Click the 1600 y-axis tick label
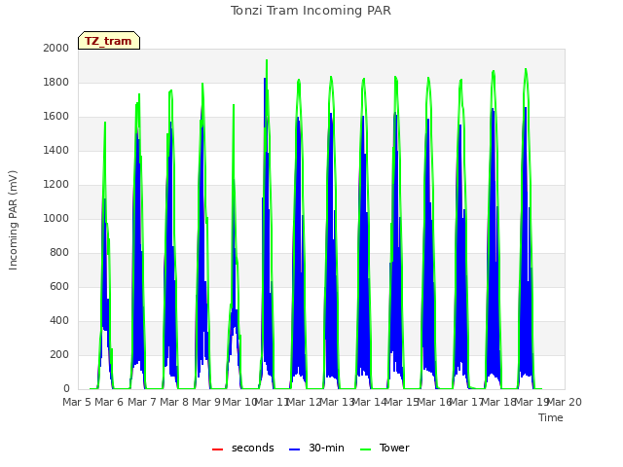This screenshot has width=623, height=467. pyautogui.click(x=56, y=117)
